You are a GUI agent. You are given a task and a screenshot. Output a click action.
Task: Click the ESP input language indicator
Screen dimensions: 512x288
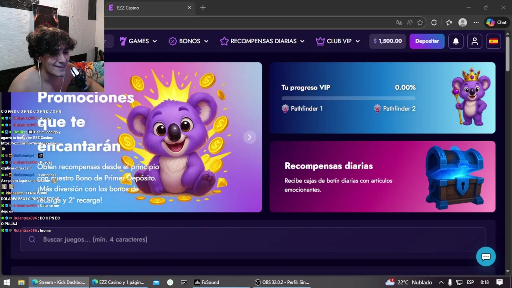point(470,282)
